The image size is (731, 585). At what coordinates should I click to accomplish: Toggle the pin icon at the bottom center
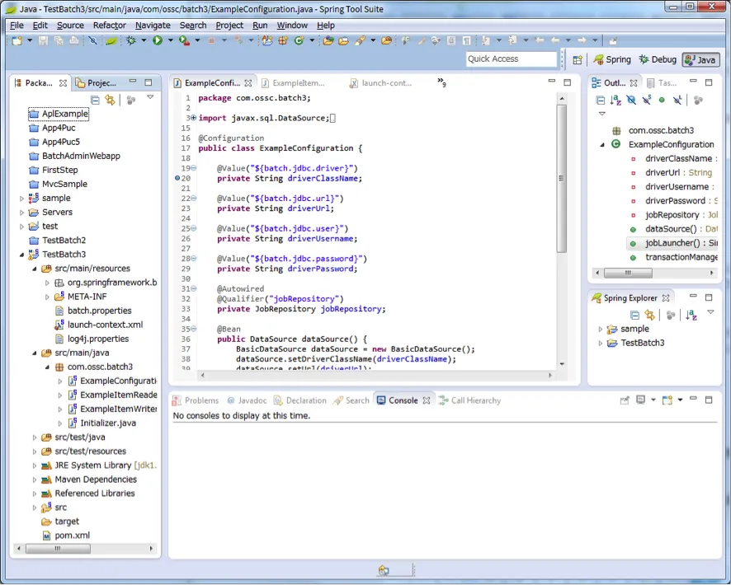point(384,569)
